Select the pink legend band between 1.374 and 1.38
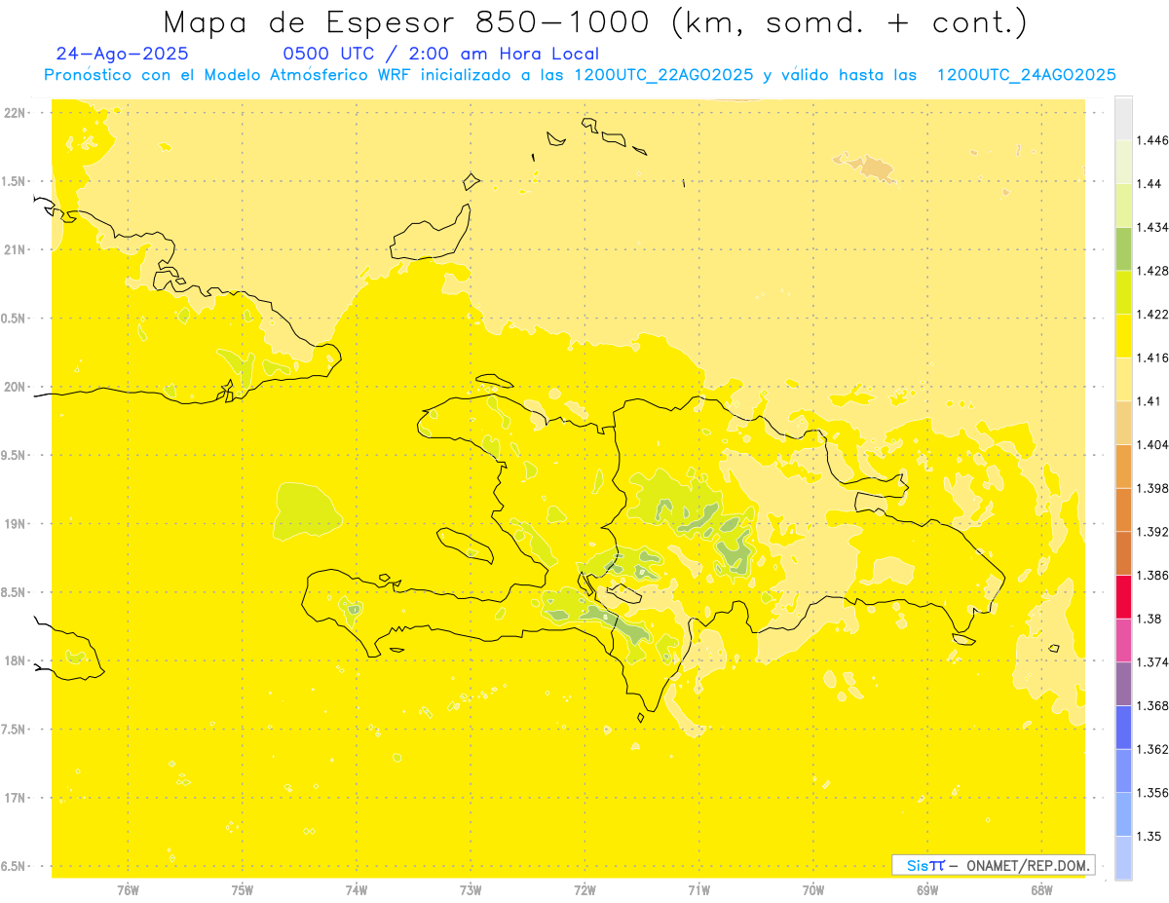 click(1123, 640)
